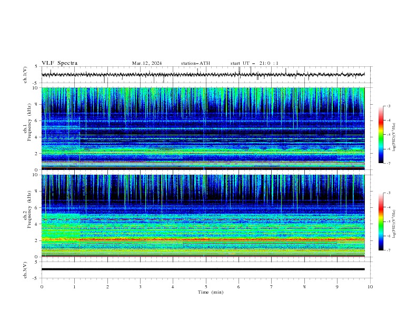This screenshot has width=417, height=322.
Task: Select the "start UT = 21:0 :1" text
Action: (x=254, y=63)
